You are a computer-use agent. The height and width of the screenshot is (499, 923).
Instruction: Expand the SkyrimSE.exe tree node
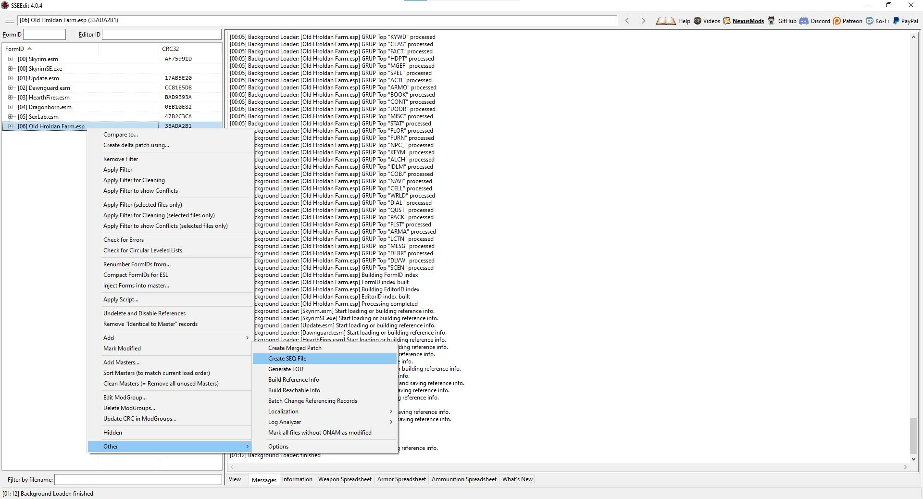coord(10,69)
